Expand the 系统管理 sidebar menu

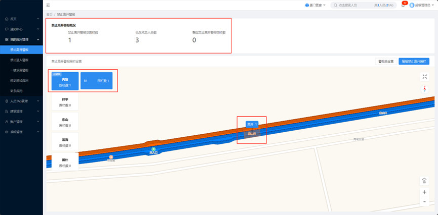click(x=22, y=132)
